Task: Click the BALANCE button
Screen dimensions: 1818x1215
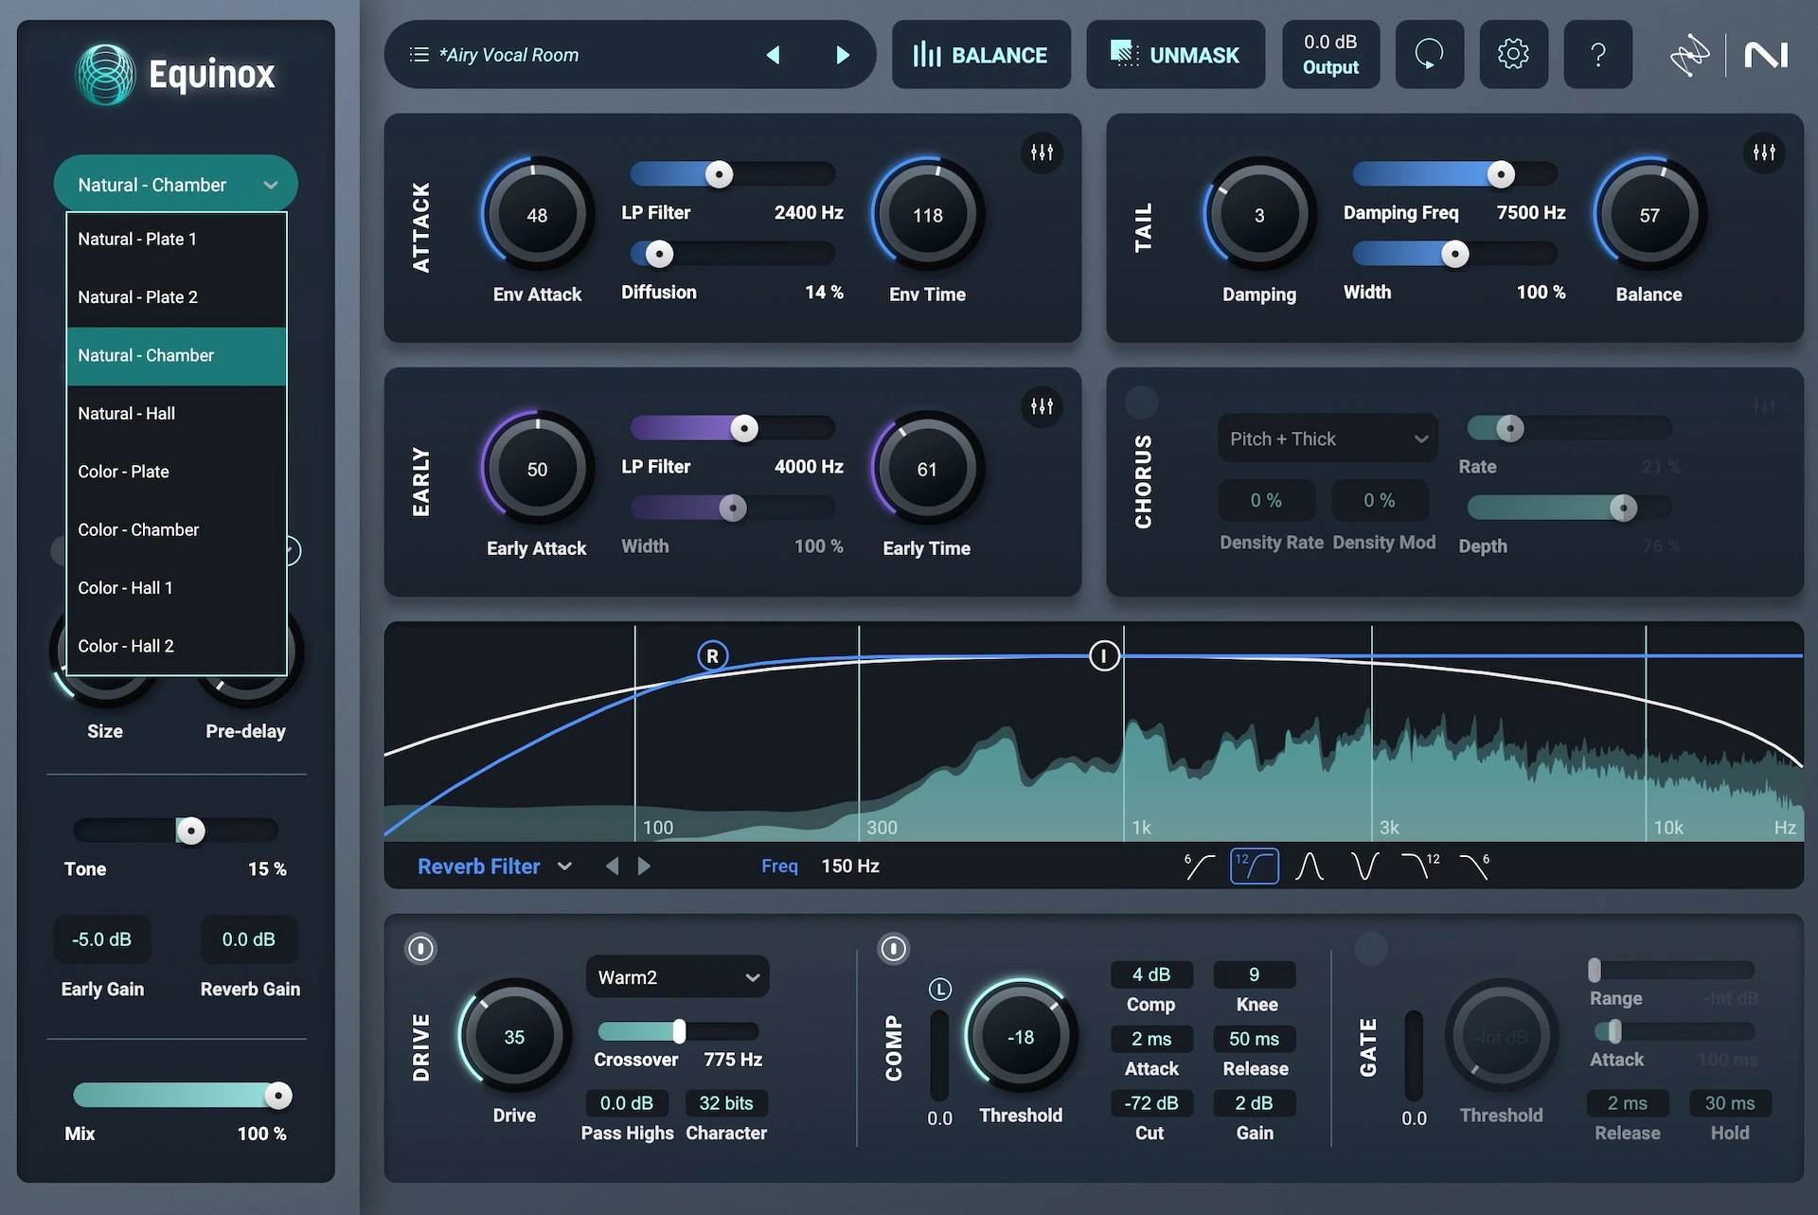Action: pyautogui.click(x=981, y=55)
